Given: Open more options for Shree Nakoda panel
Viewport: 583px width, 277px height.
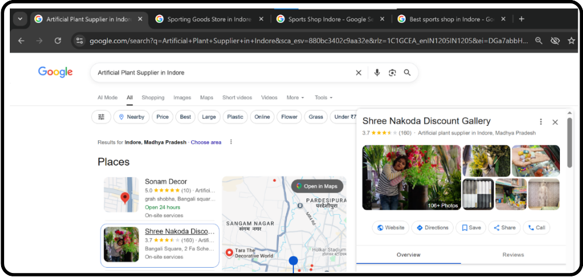Looking at the screenshot, I should [541, 122].
